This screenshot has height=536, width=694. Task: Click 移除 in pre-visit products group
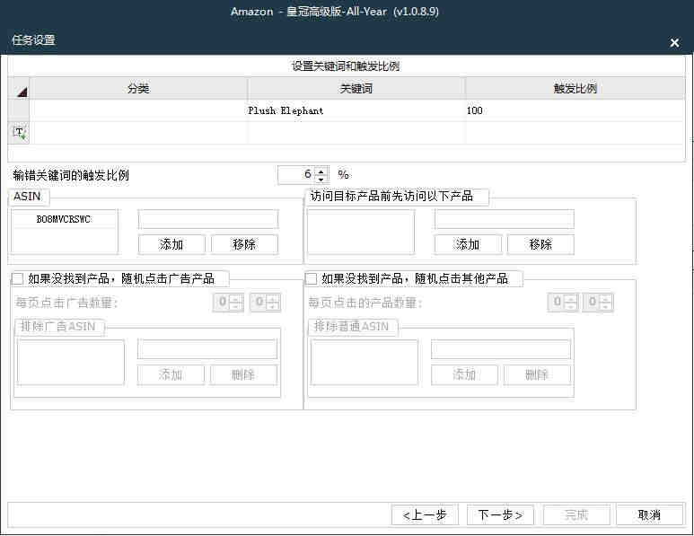[540, 244]
